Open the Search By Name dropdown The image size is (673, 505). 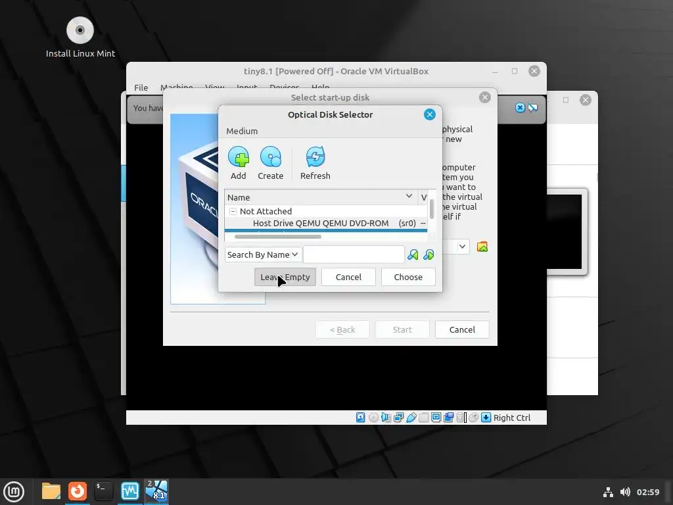pos(262,254)
